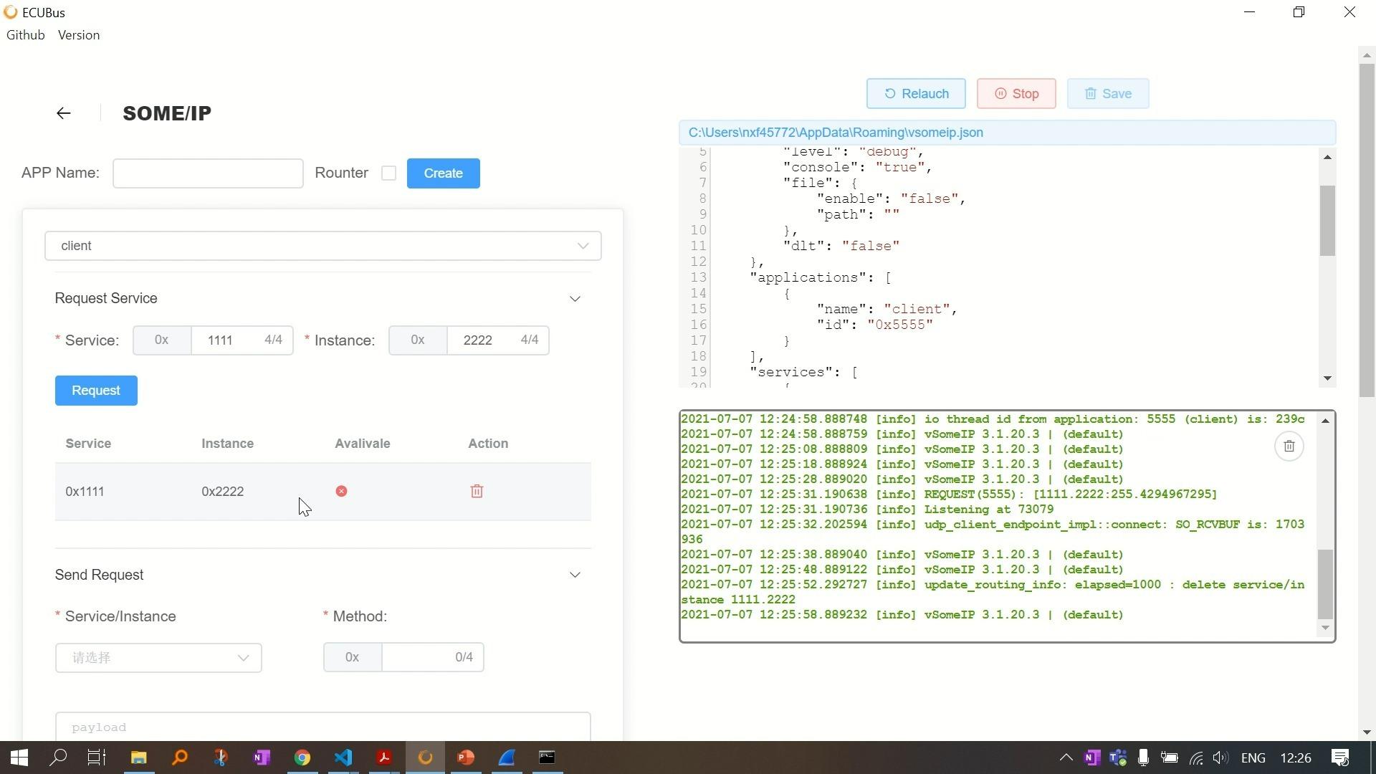Select the ECUBus icon in the taskbar
Image resolution: width=1376 pixels, height=774 pixels.
425,758
